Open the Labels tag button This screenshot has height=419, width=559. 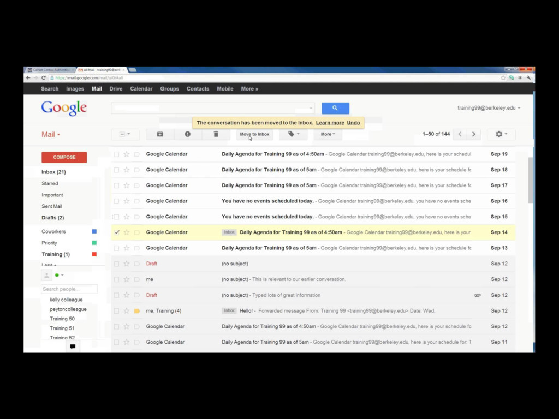pos(293,134)
